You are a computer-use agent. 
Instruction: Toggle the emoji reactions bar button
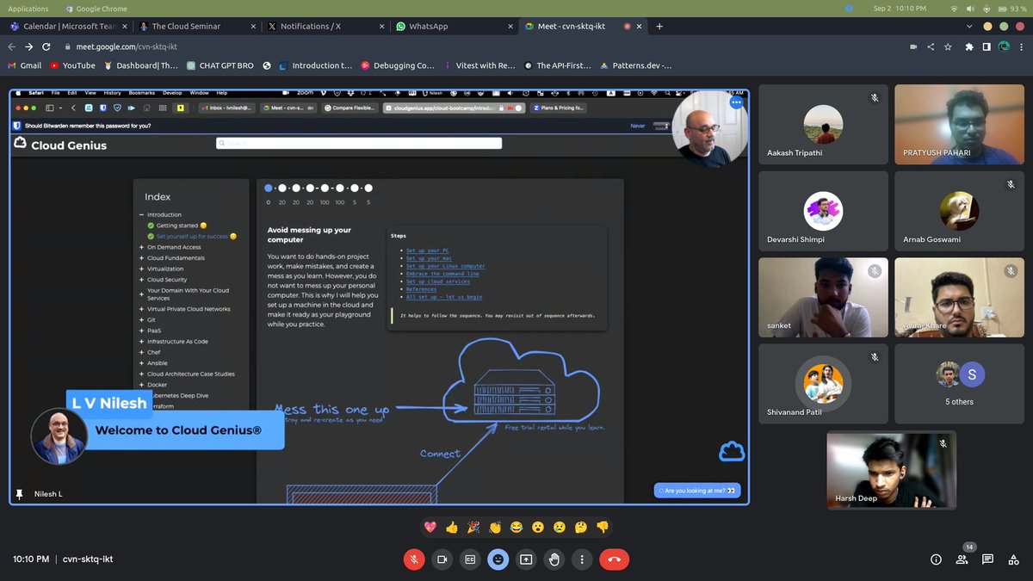point(498,559)
